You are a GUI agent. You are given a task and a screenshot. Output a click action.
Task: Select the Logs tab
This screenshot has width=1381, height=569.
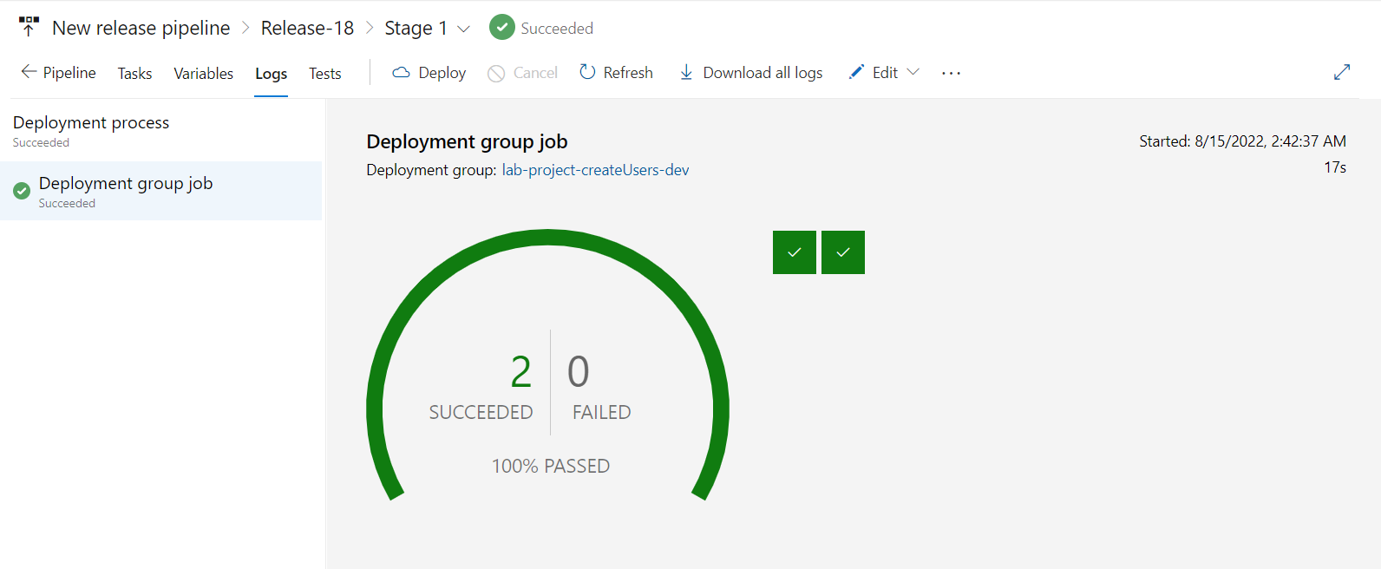[x=271, y=74]
